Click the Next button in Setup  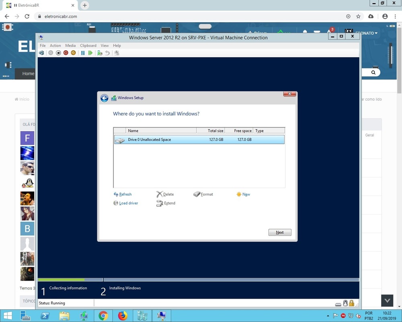(x=280, y=232)
